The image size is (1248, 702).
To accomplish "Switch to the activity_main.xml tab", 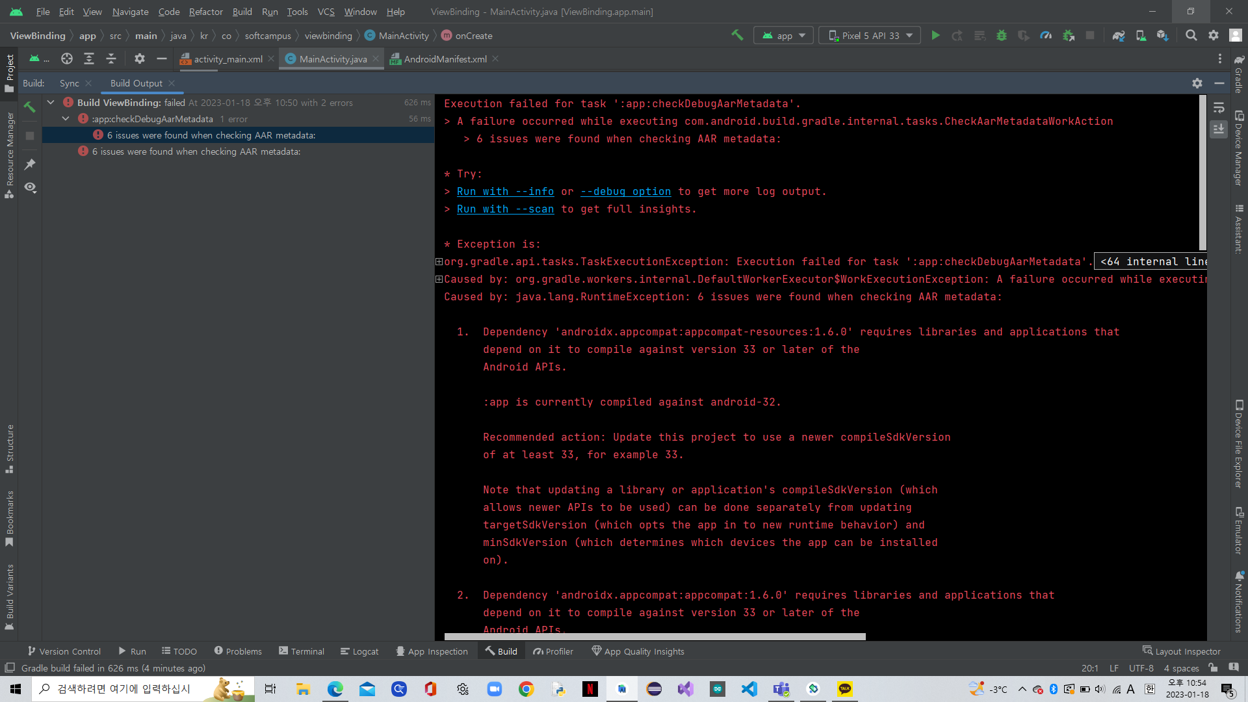I will [x=228, y=59].
